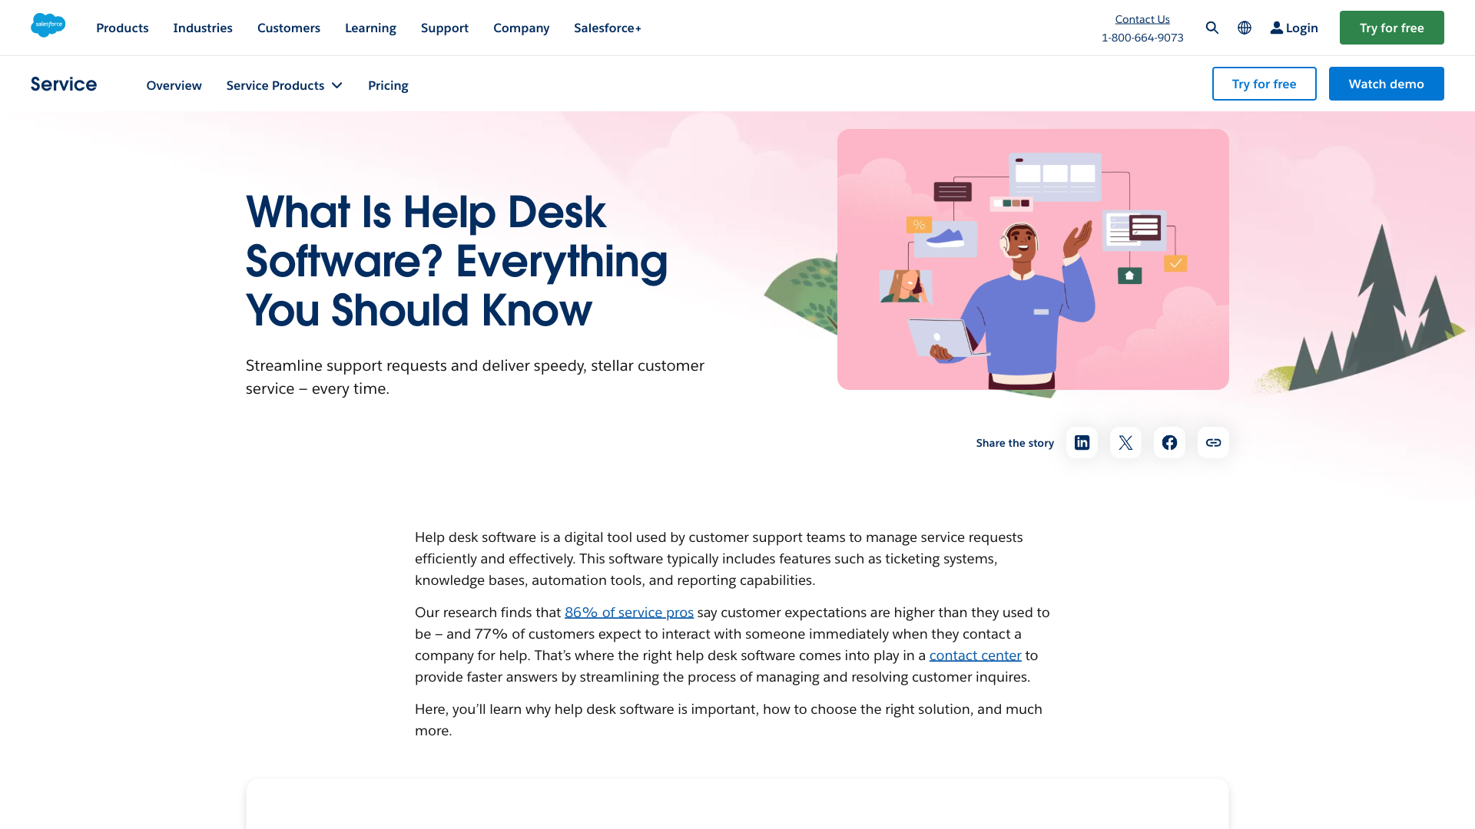
Task: Click the help desk agent hero illustration
Action: [1033, 259]
